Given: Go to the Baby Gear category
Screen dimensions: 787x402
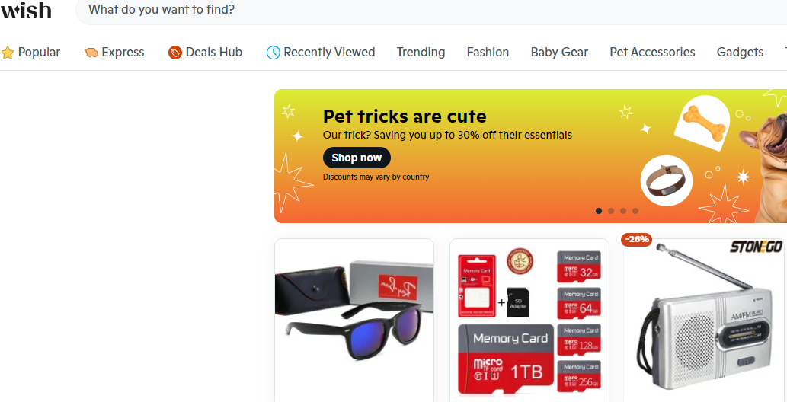Looking at the screenshot, I should (x=559, y=53).
